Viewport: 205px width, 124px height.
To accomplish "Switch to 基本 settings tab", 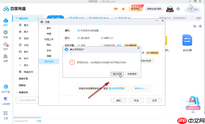I will (x=49, y=28).
